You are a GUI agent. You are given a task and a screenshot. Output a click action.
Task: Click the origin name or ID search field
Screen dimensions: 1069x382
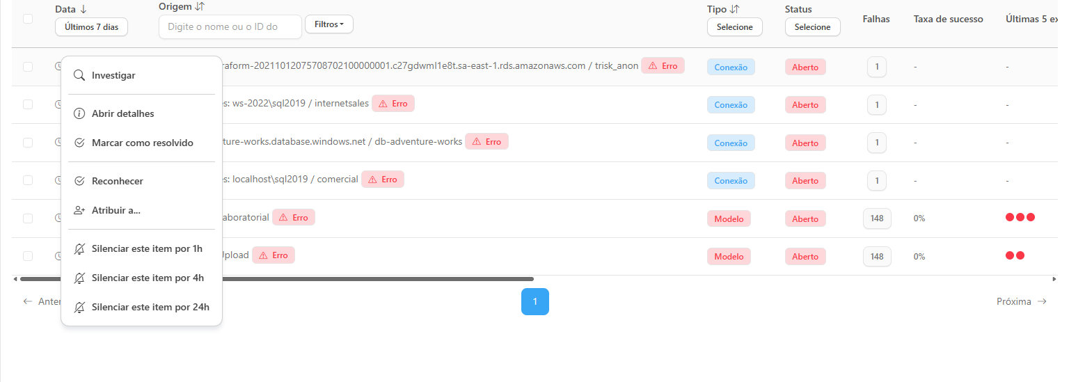point(230,26)
